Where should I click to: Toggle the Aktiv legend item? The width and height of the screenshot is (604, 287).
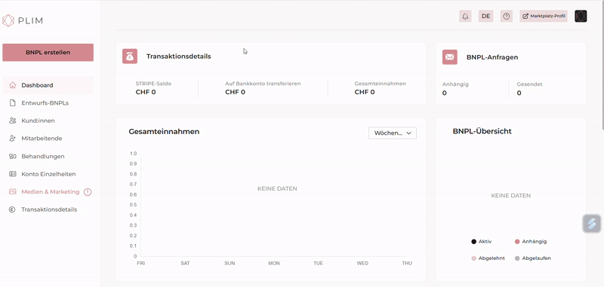tap(481, 242)
